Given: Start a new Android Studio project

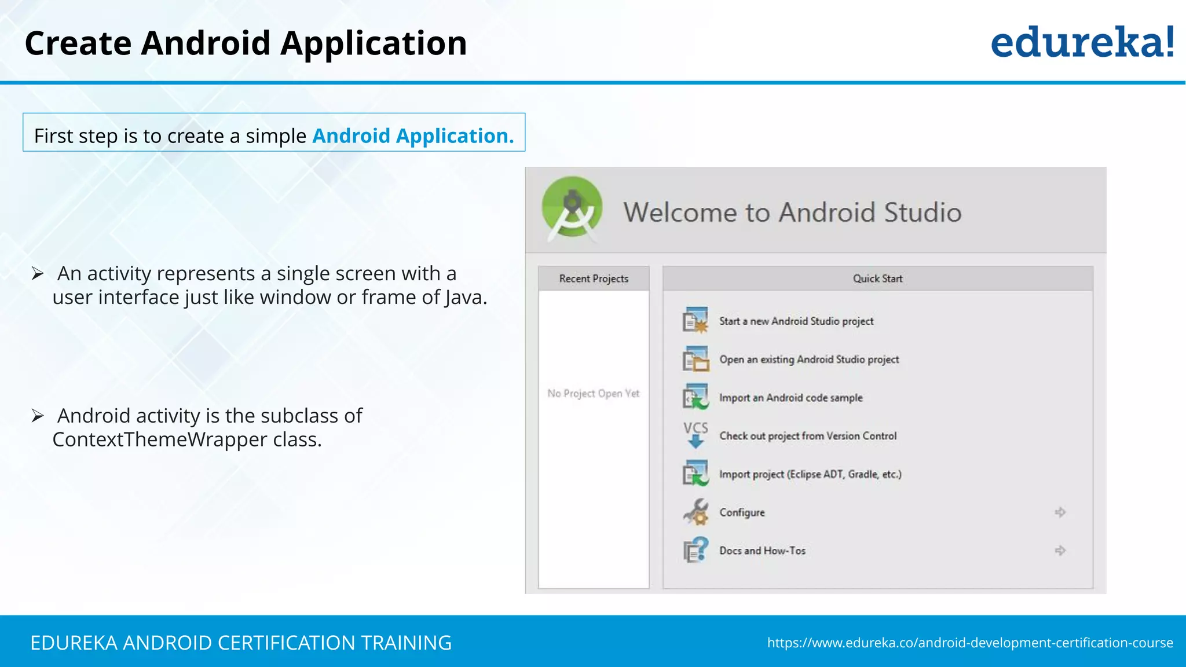Looking at the screenshot, I should coord(796,321).
